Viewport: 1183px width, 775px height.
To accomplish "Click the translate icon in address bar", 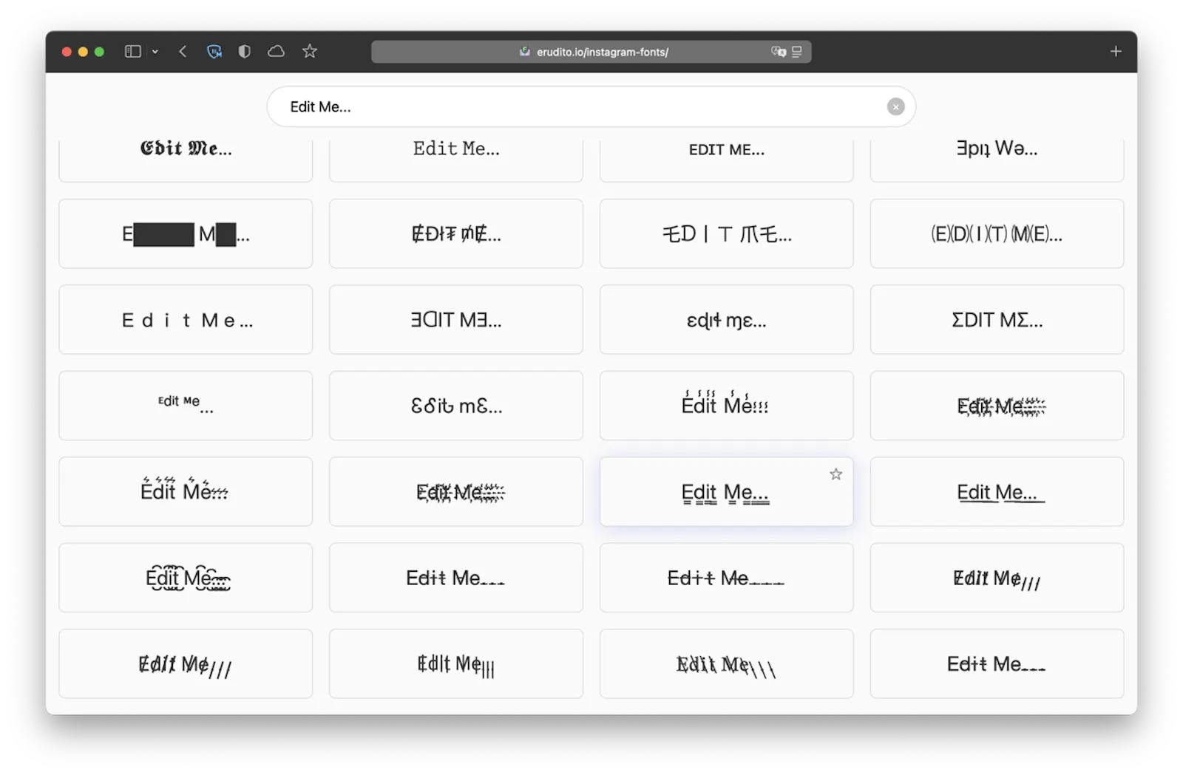I will click(x=779, y=52).
